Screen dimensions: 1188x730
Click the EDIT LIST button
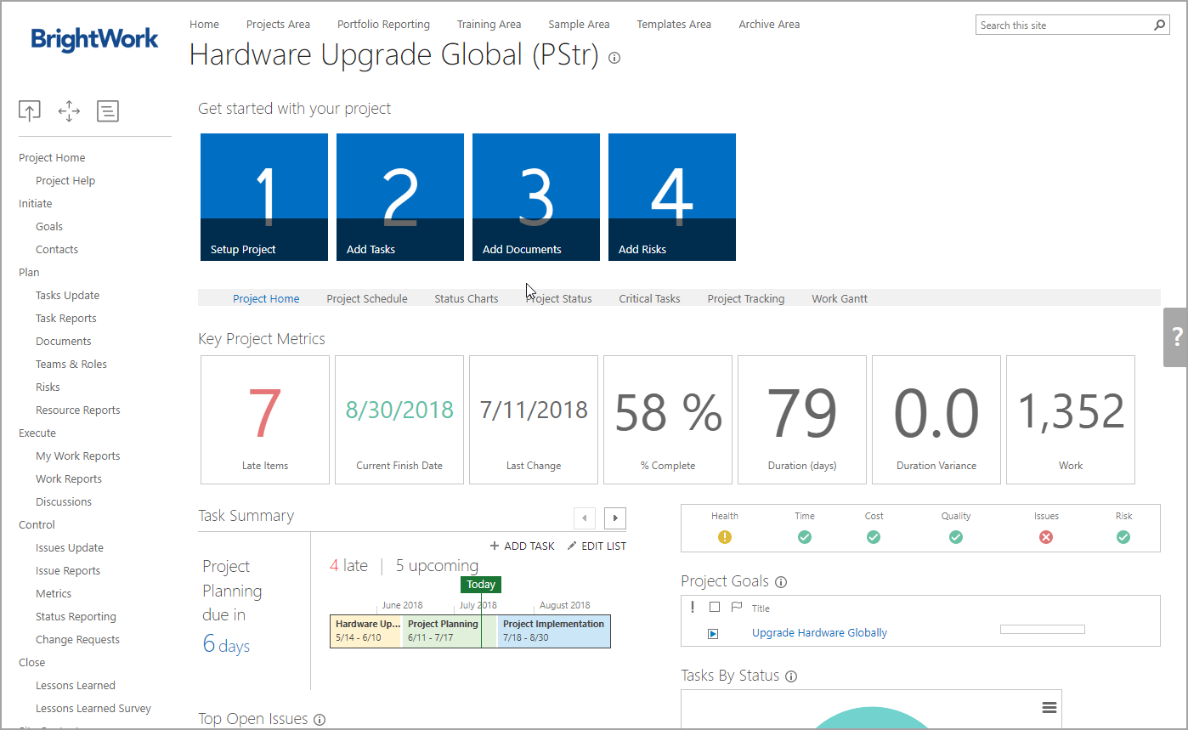tap(597, 546)
